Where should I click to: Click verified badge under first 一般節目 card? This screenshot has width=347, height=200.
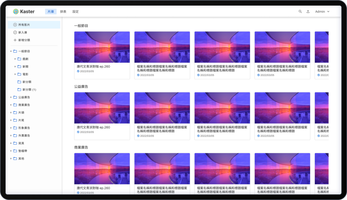pyautogui.click(x=78, y=71)
